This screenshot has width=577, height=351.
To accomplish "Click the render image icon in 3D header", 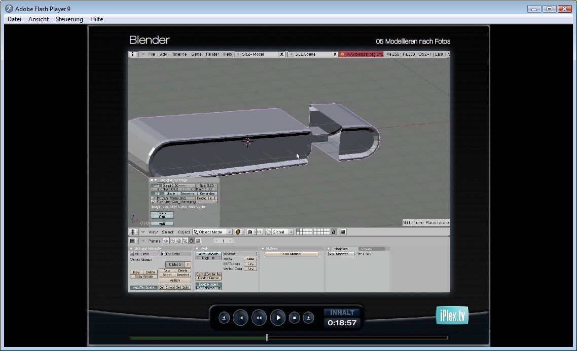I will pos(343,232).
